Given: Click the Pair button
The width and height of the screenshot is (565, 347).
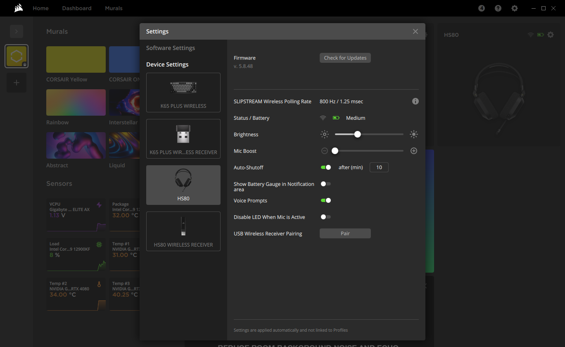Looking at the screenshot, I should (345, 233).
